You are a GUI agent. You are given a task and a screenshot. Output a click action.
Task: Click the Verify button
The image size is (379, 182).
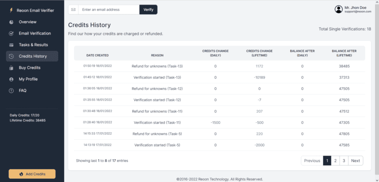pos(149,10)
